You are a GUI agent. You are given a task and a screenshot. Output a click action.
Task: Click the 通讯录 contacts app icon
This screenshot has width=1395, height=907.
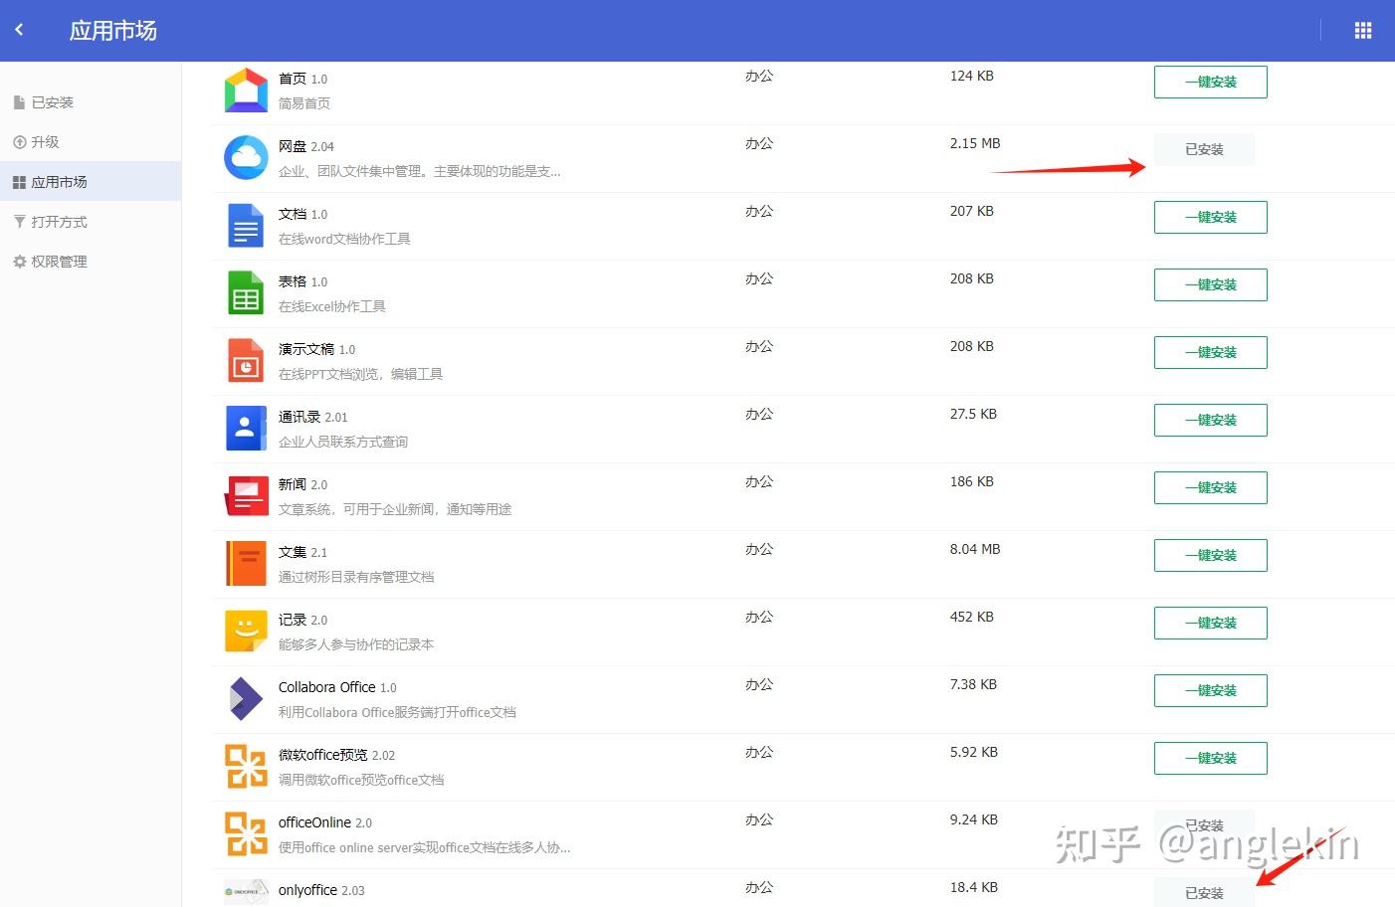click(246, 428)
